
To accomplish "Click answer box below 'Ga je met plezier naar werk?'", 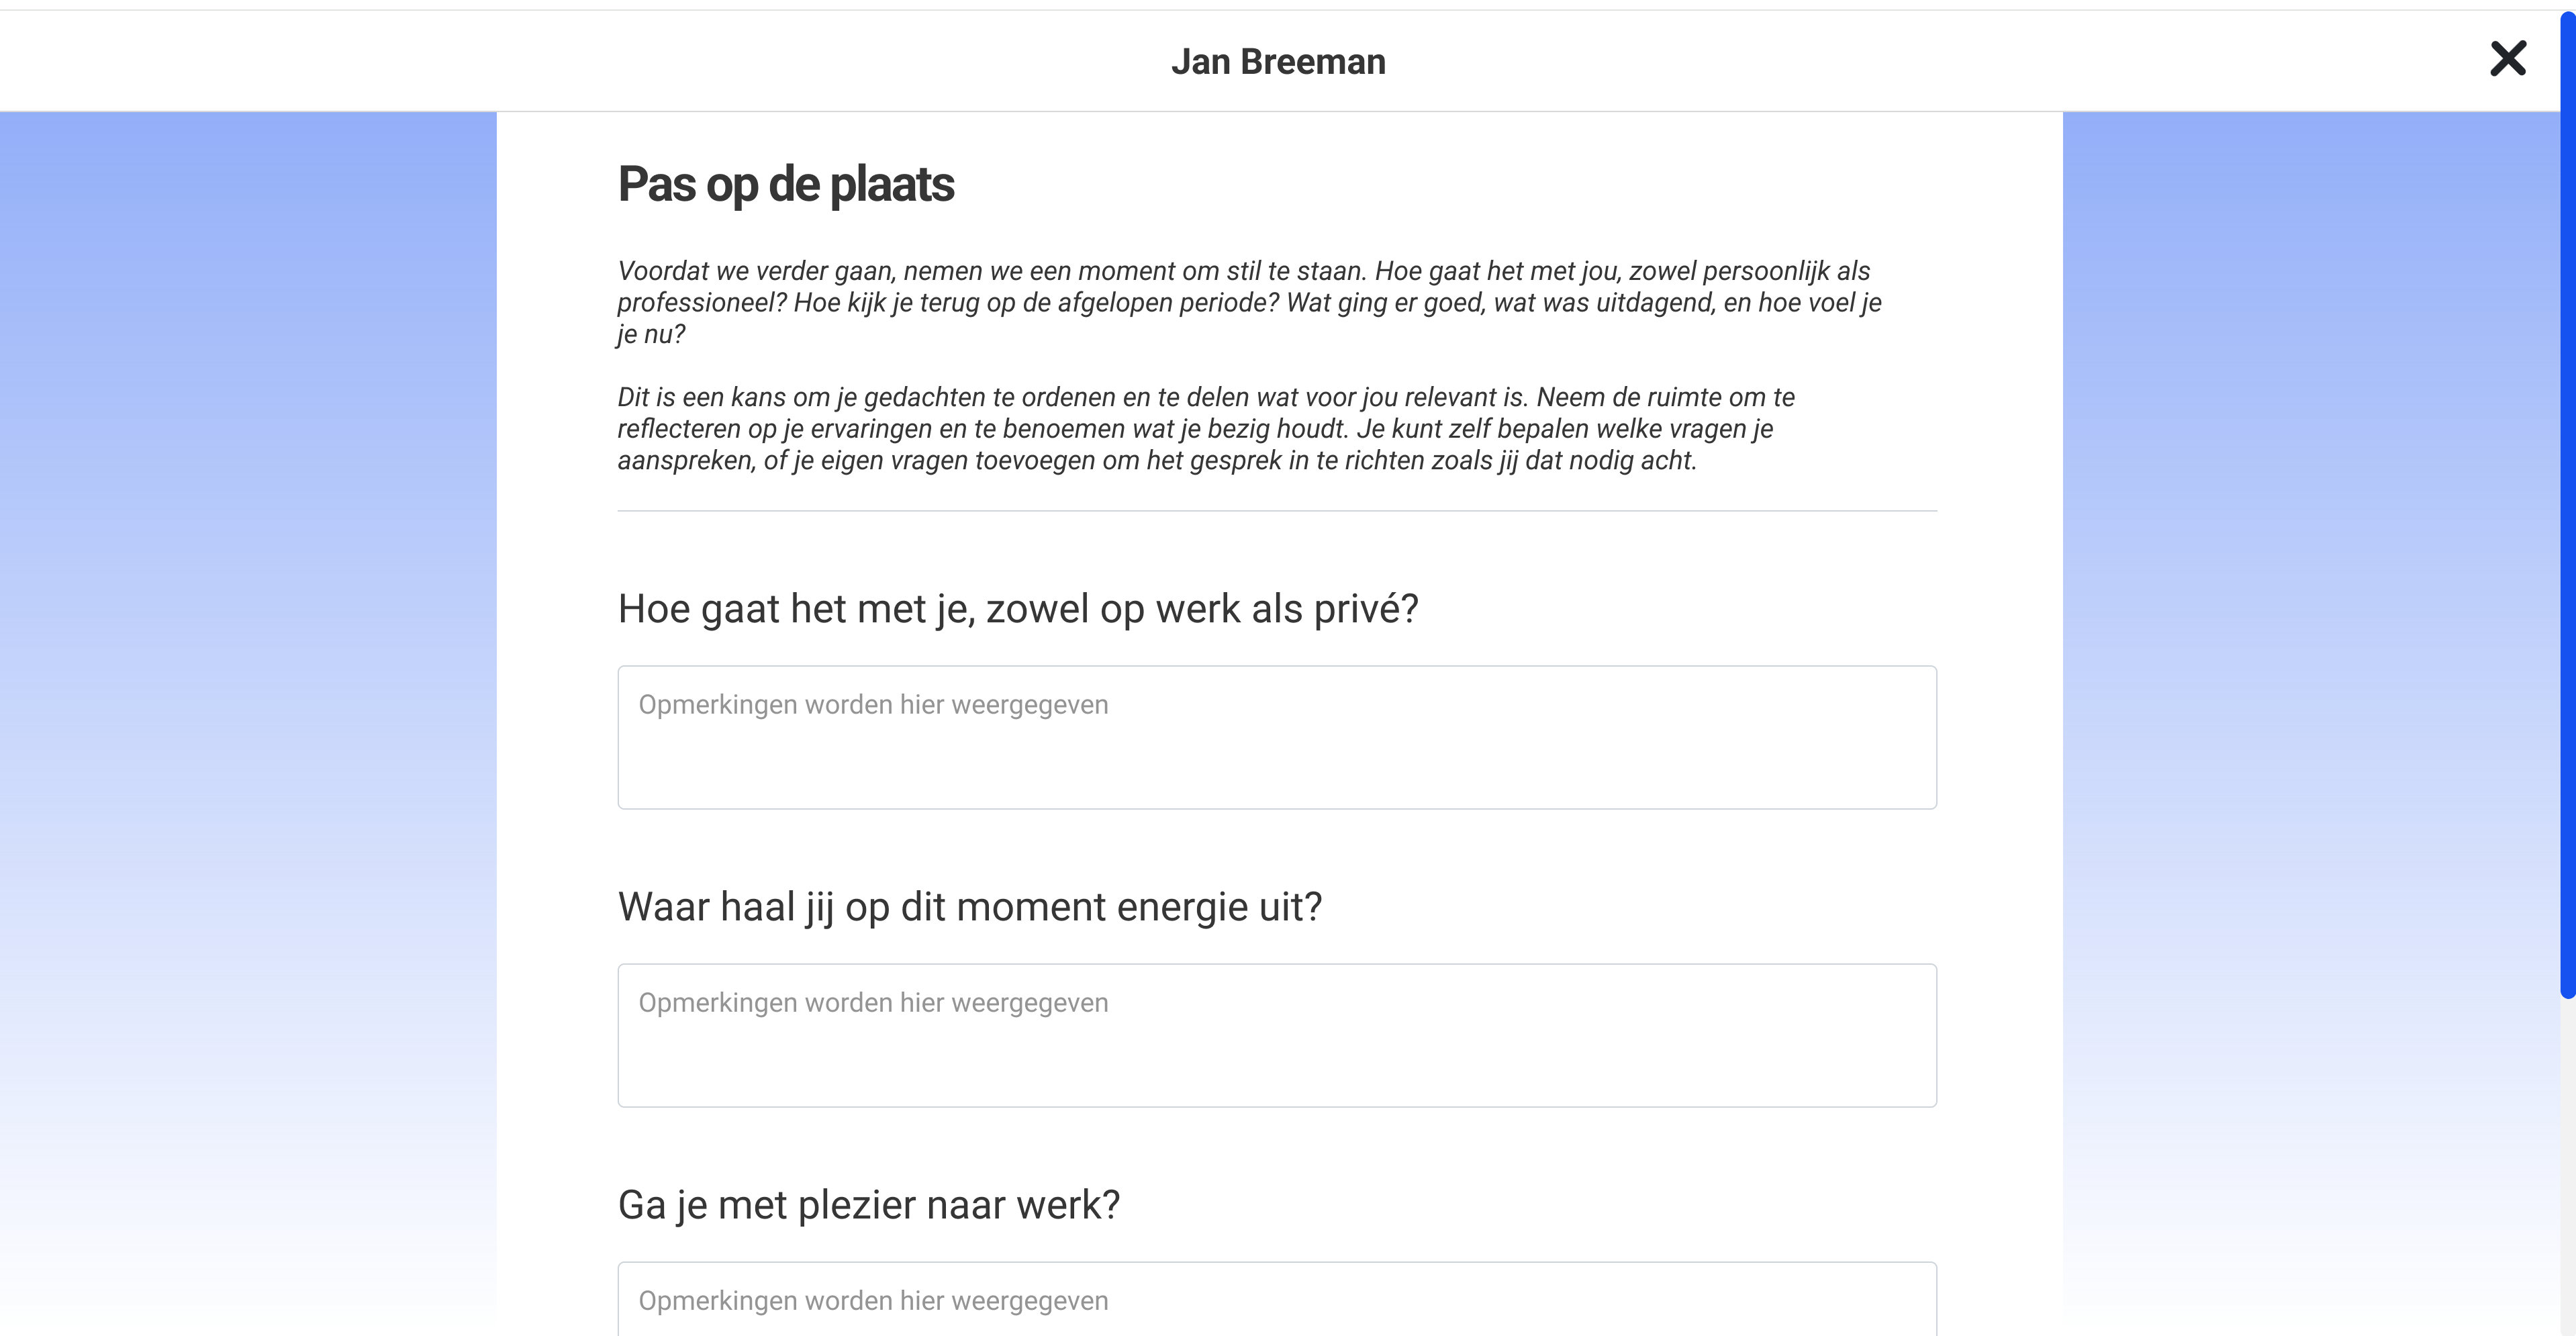I will [x=1276, y=1300].
